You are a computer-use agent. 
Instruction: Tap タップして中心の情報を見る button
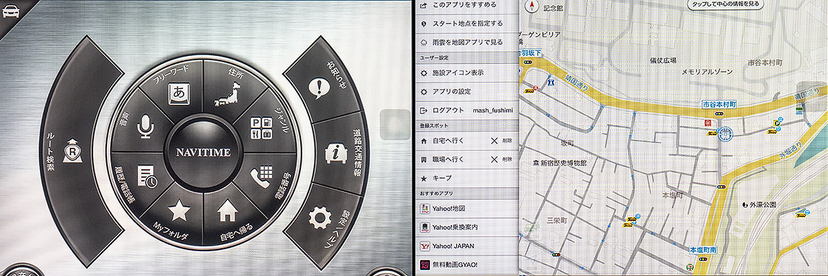click(727, 4)
